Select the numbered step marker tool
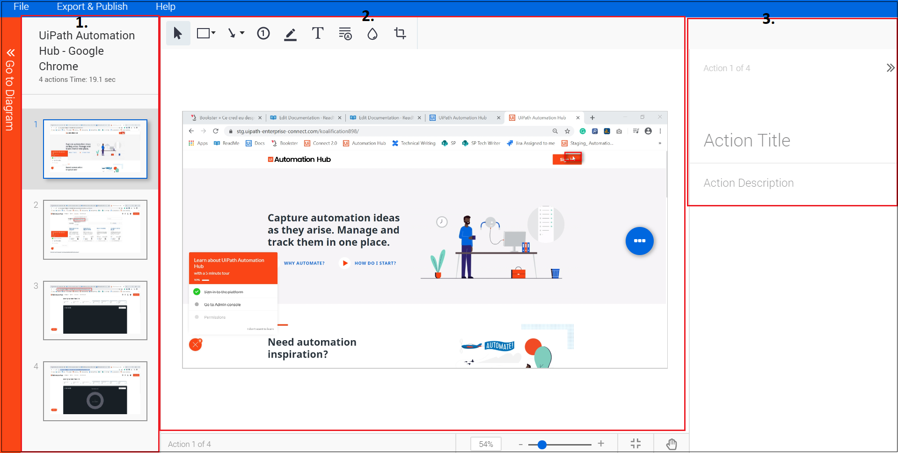The height and width of the screenshot is (453, 898). [x=263, y=33]
